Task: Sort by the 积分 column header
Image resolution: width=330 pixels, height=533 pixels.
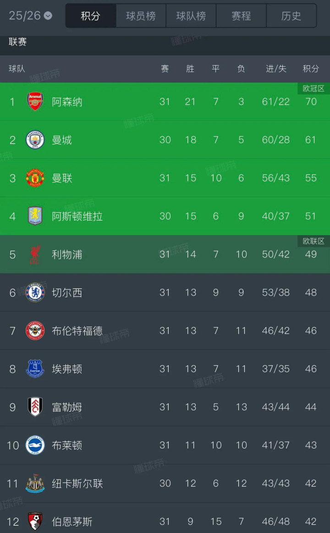Action: tap(311, 69)
